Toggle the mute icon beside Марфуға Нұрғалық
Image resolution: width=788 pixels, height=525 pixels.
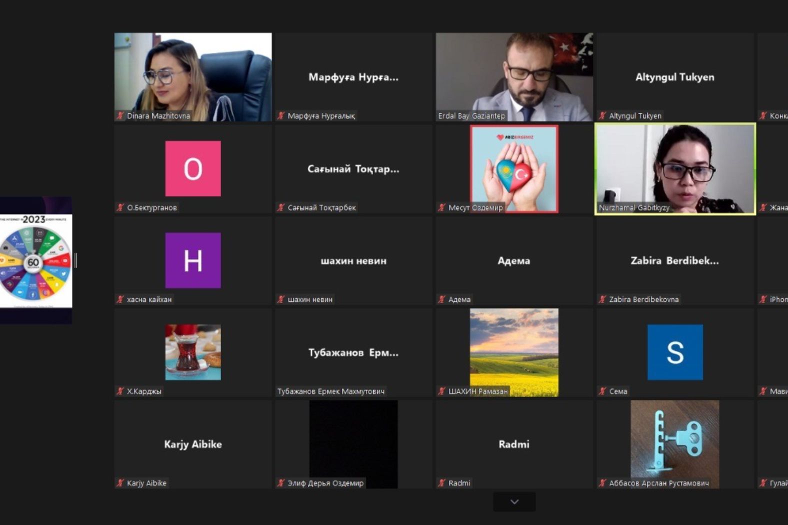point(281,116)
